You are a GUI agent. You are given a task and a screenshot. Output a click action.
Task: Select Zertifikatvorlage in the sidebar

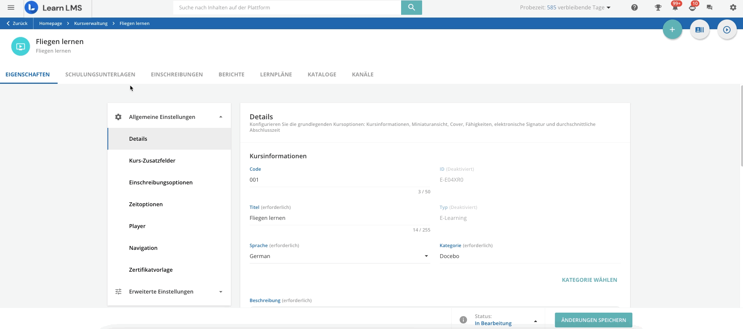[169, 270]
